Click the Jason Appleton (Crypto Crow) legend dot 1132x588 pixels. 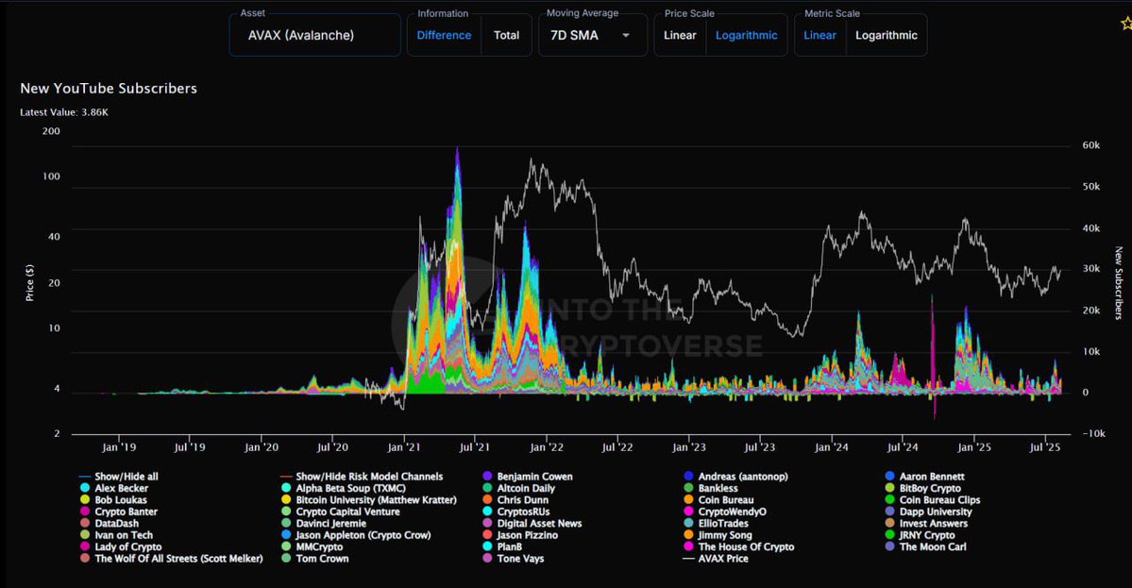click(x=287, y=535)
